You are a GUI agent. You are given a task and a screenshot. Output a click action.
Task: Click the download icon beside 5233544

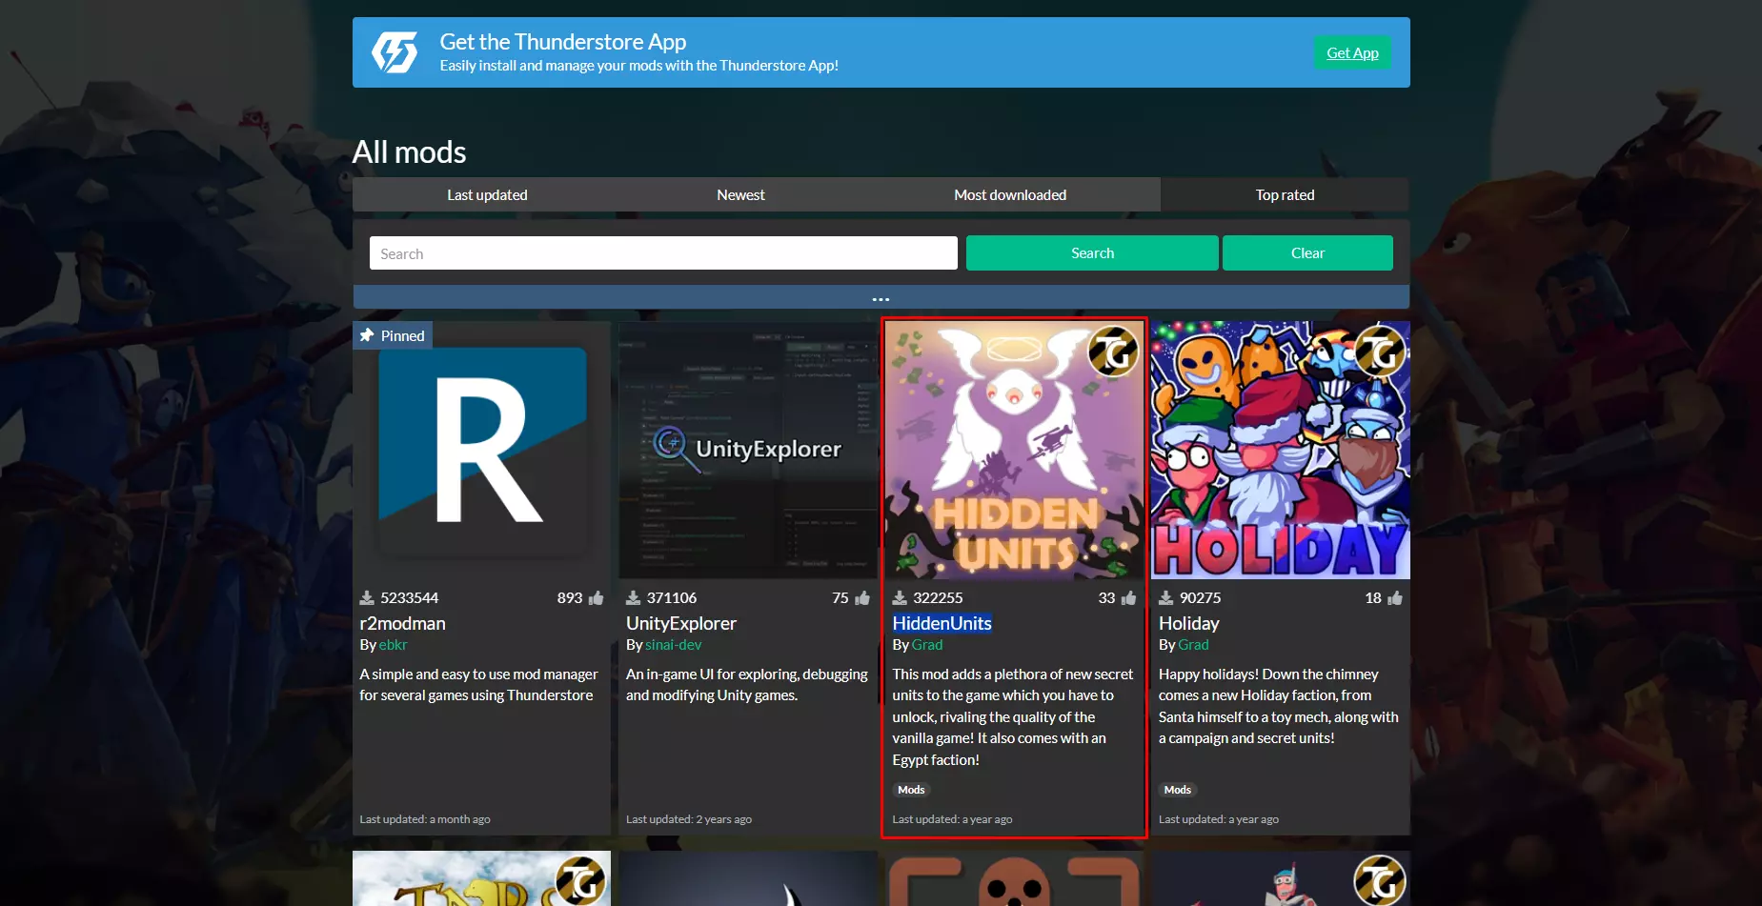(x=367, y=598)
